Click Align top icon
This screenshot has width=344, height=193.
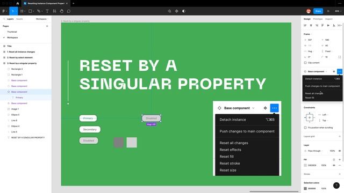tap(322, 25)
